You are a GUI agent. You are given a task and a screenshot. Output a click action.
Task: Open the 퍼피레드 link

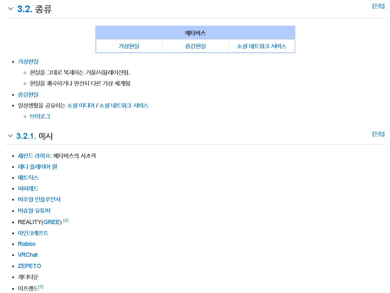point(28,188)
